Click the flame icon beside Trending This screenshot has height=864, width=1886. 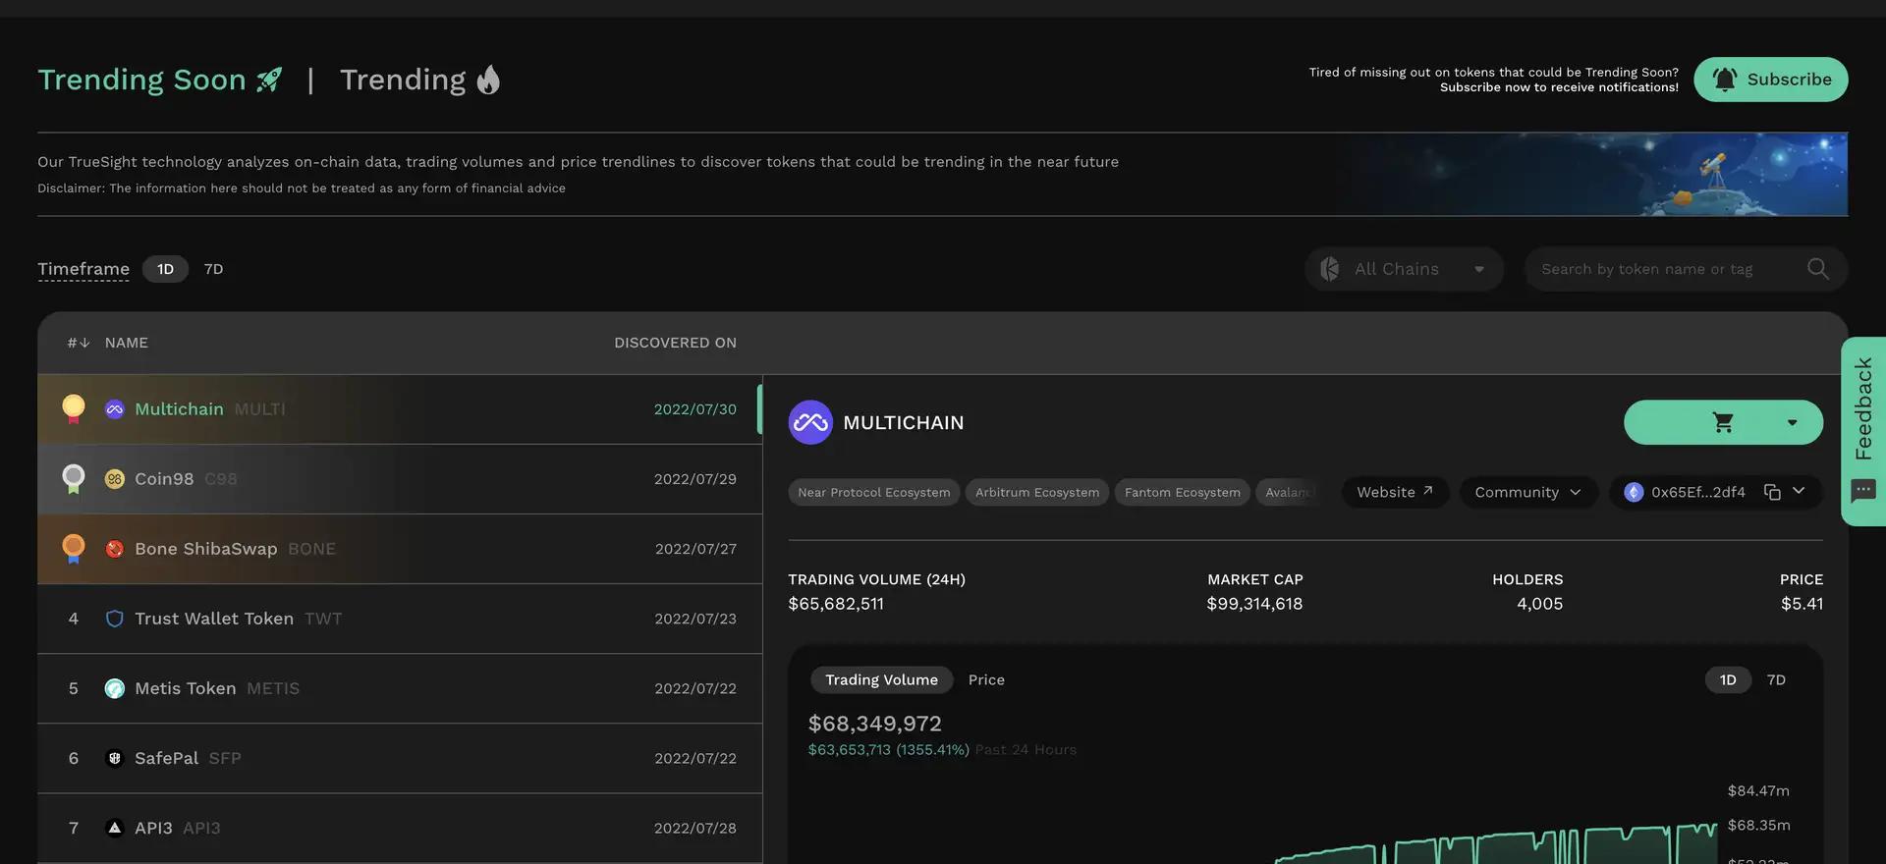point(488,80)
